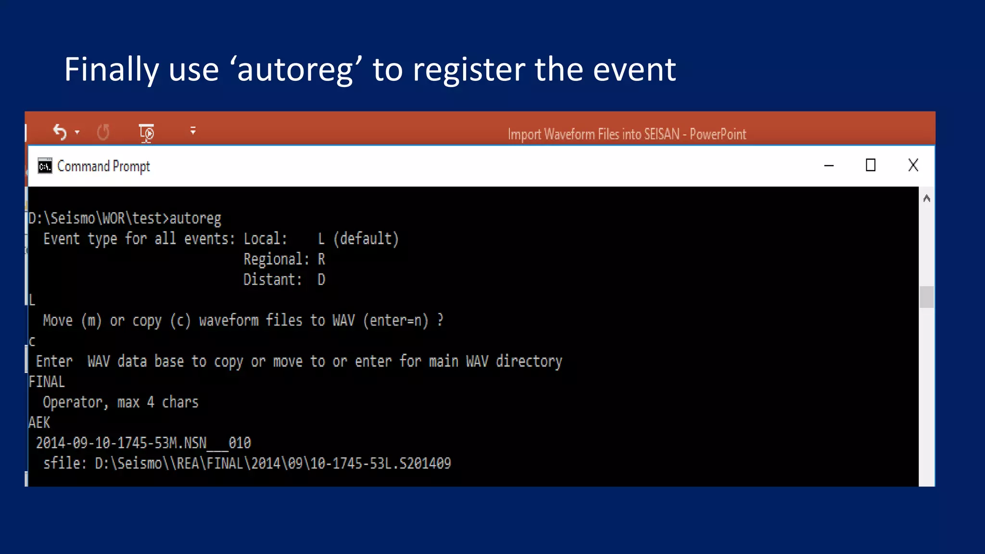Click the PowerPoint window title text
Image resolution: width=985 pixels, height=554 pixels.
click(627, 134)
